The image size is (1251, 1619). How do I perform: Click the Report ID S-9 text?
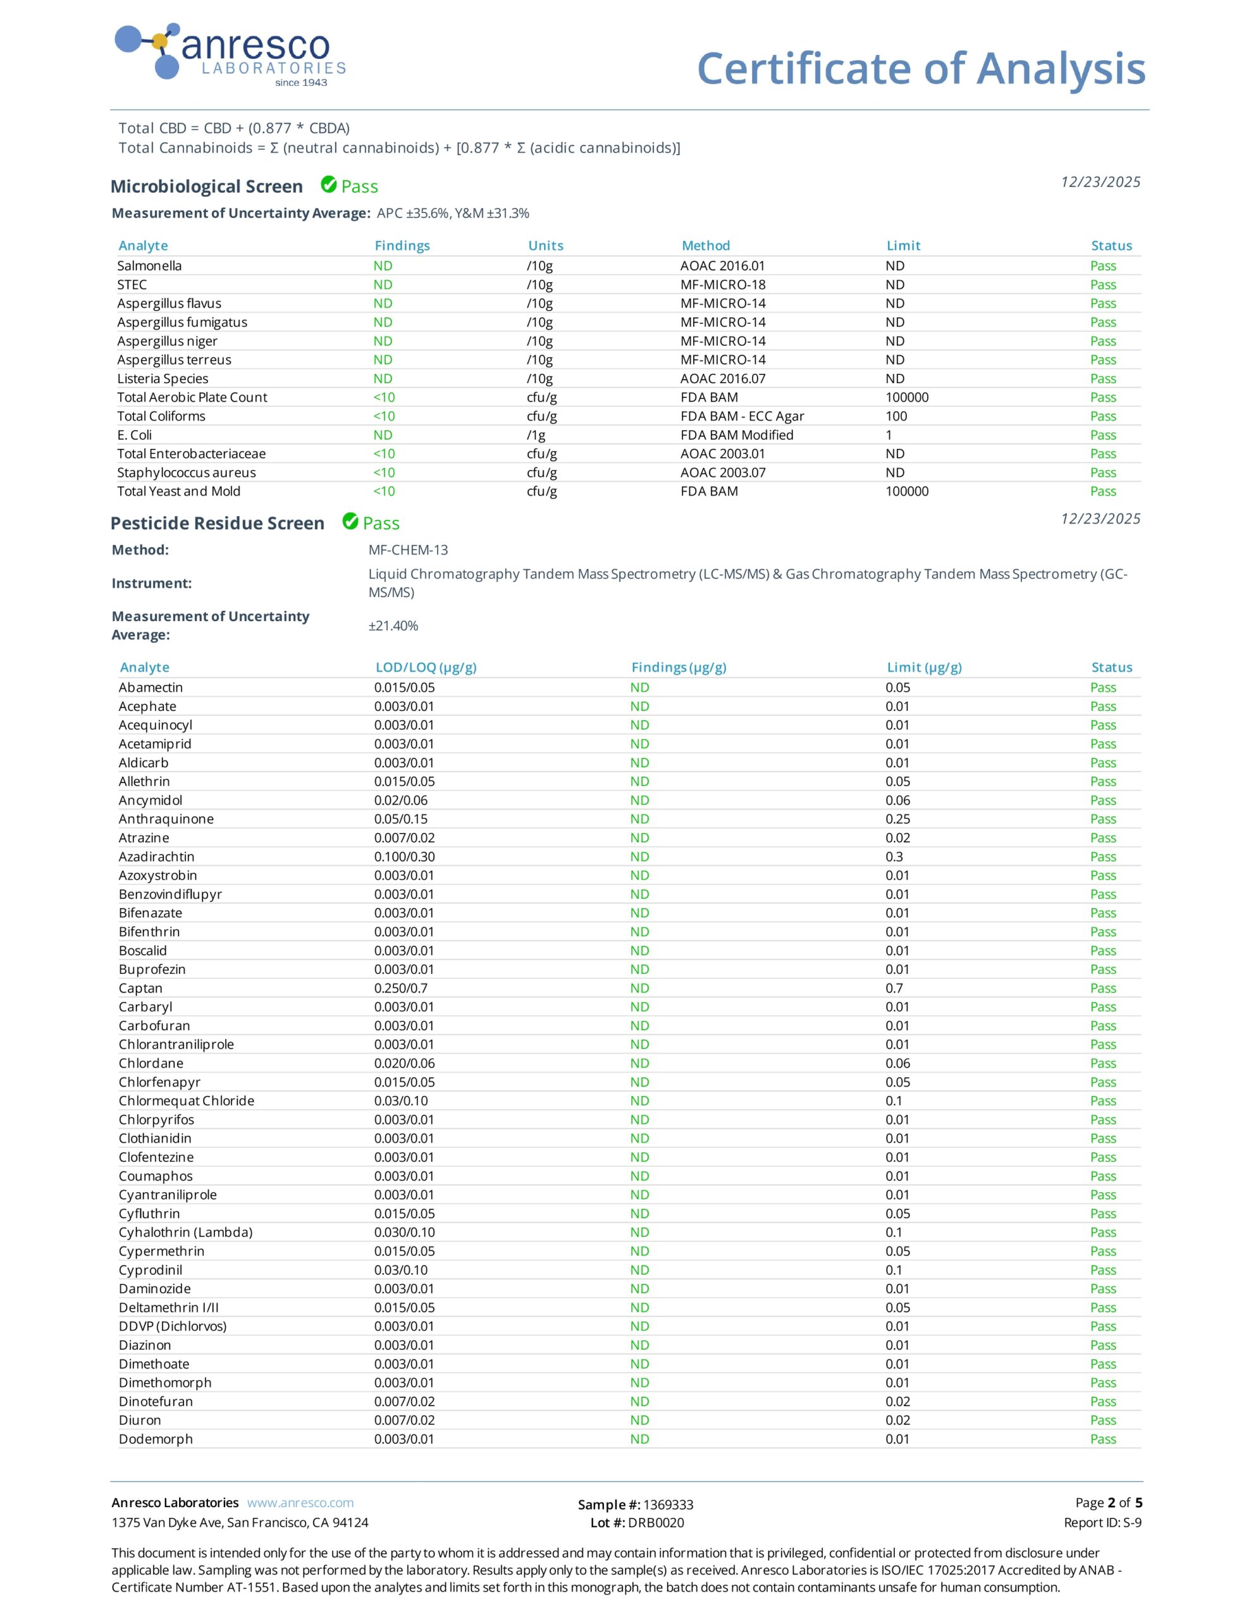pyautogui.click(x=1103, y=1523)
